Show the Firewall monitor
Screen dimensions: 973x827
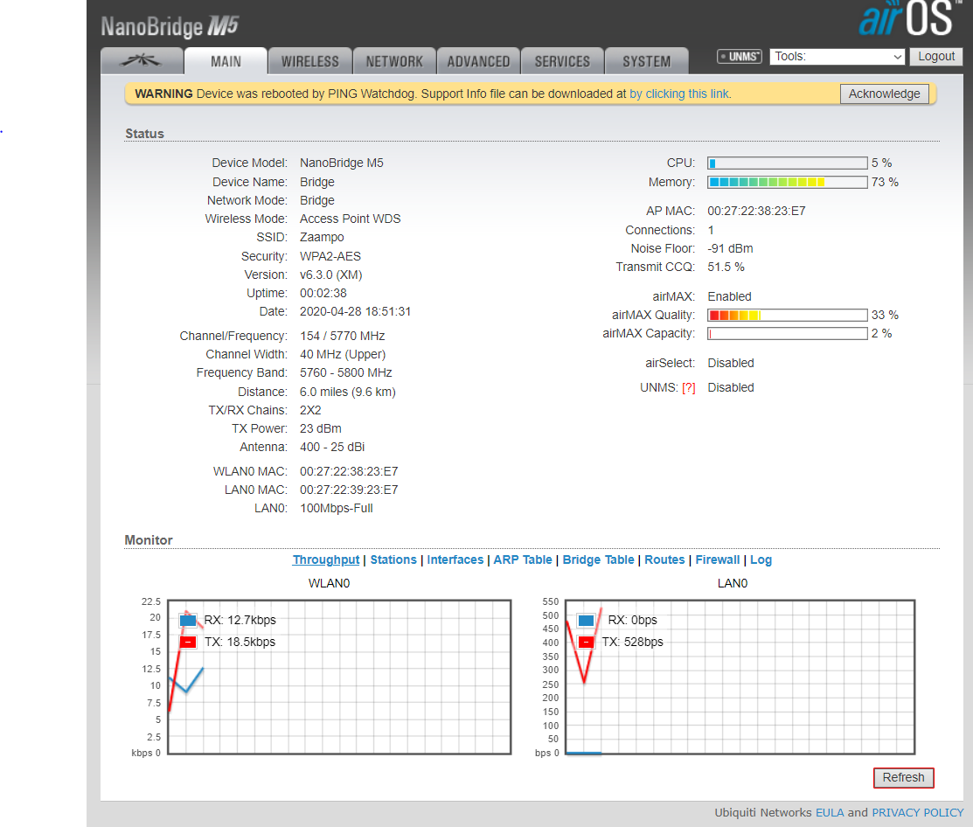[x=718, y=559]
